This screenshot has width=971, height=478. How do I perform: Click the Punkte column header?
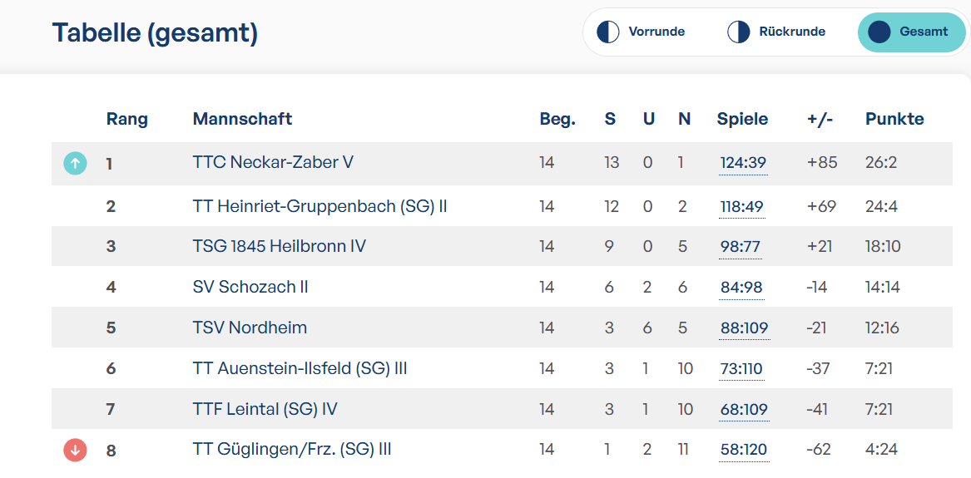point(894,119)
